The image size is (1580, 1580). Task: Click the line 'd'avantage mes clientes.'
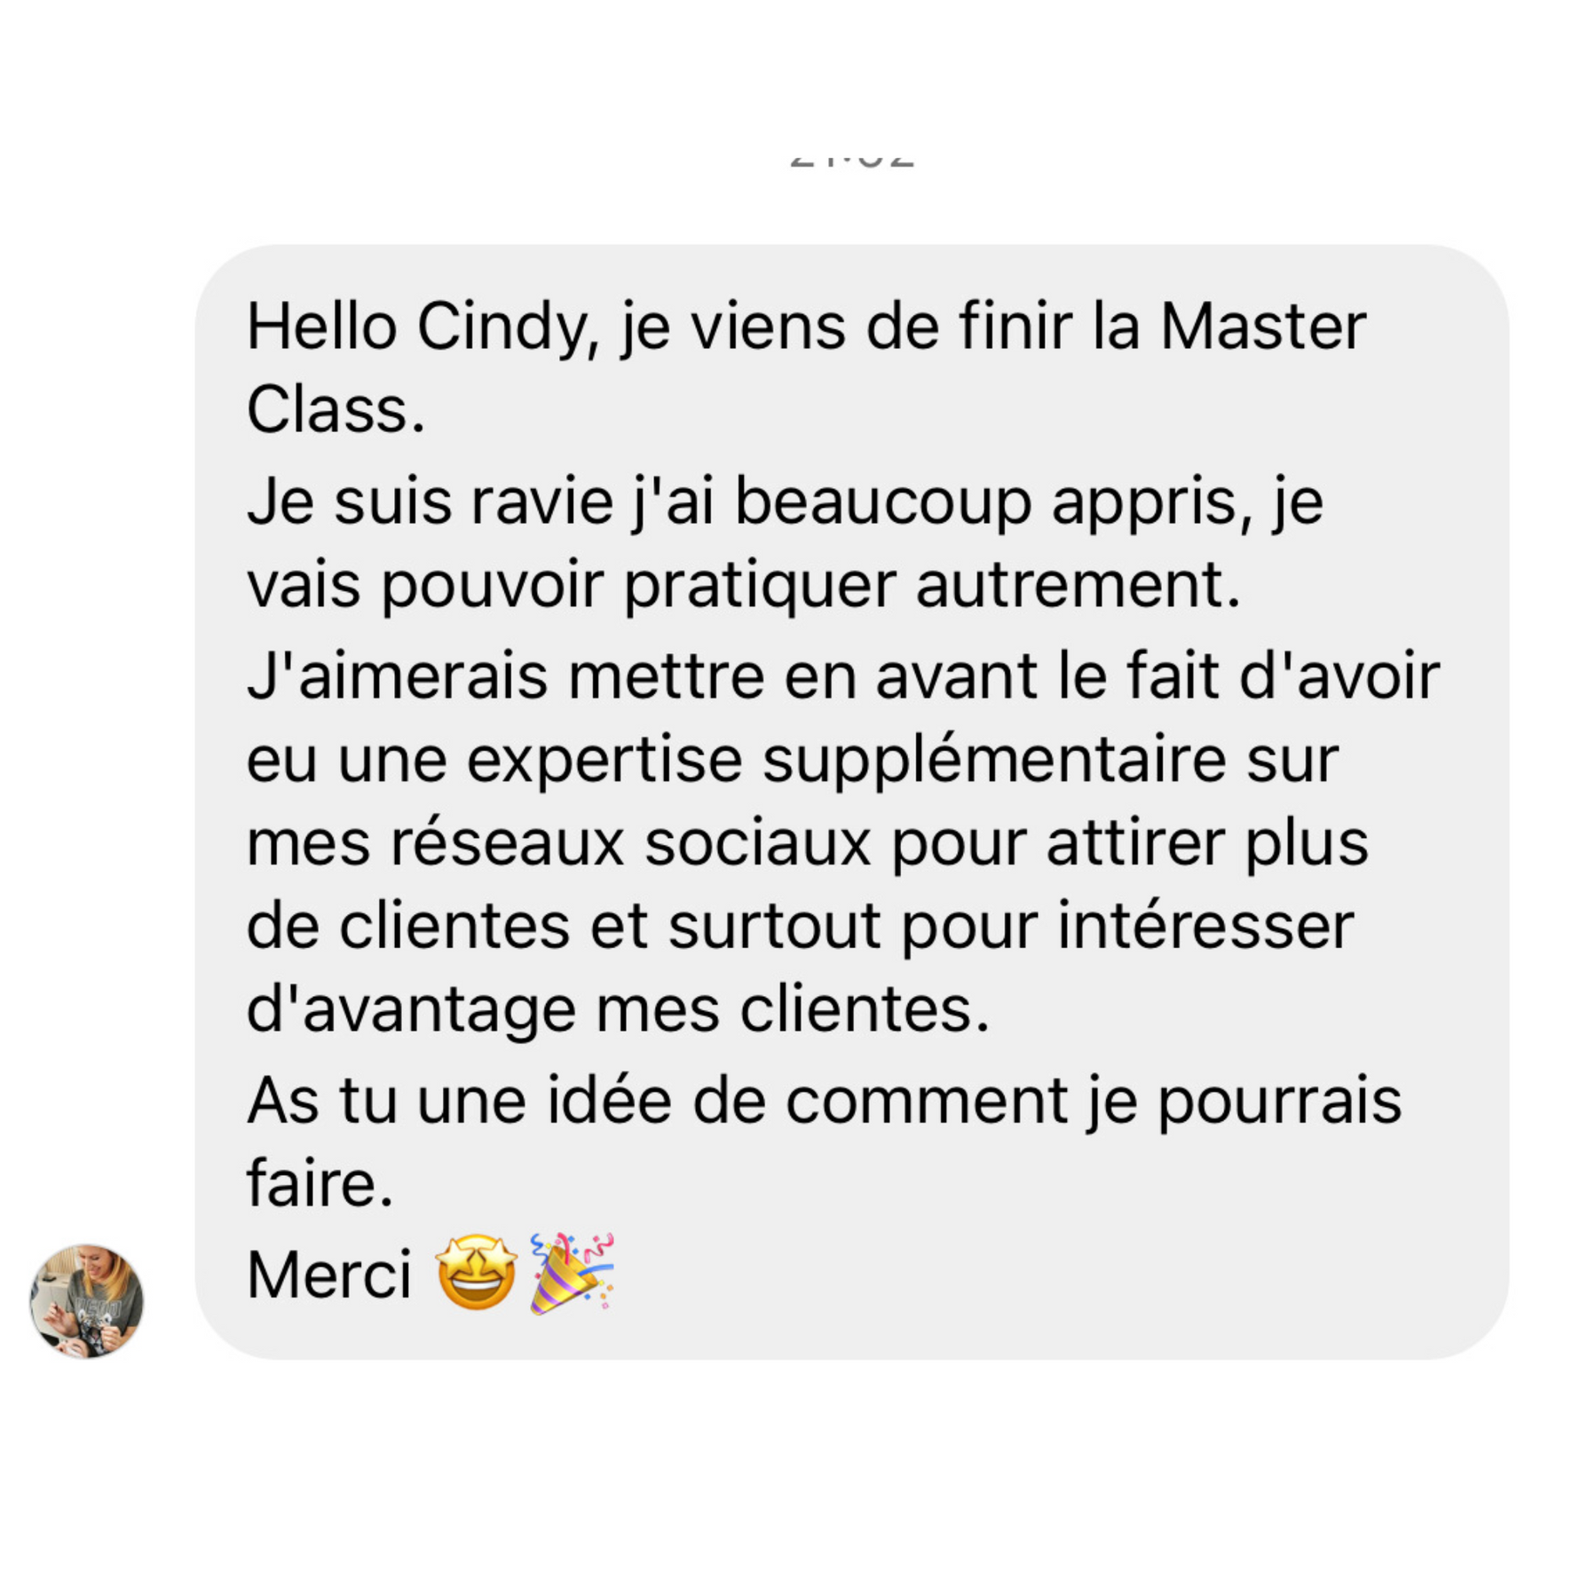tap(618, 1010)
